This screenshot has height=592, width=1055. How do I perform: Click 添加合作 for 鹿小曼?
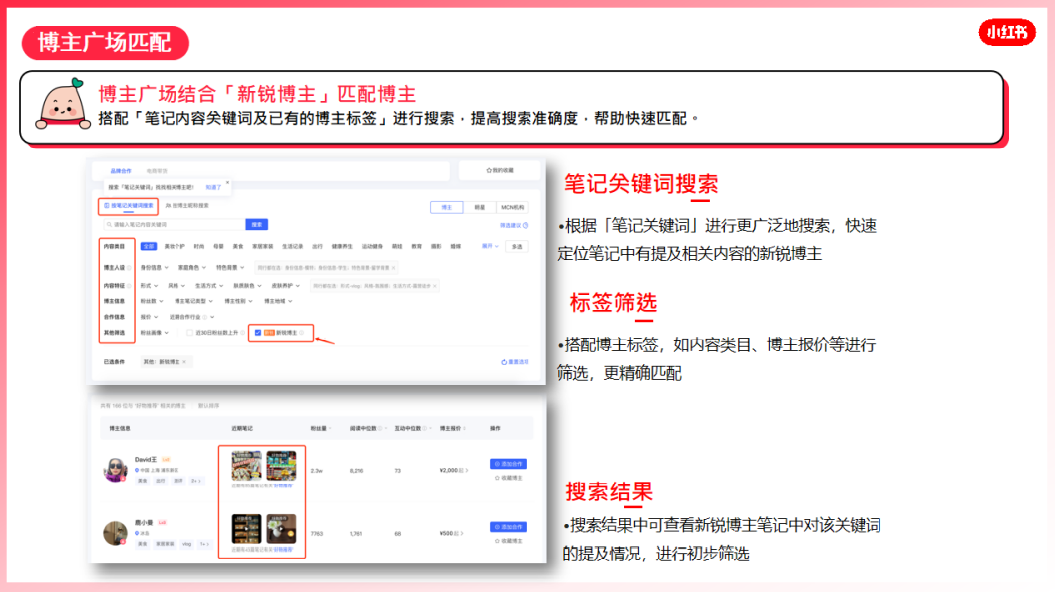point(508,527)
